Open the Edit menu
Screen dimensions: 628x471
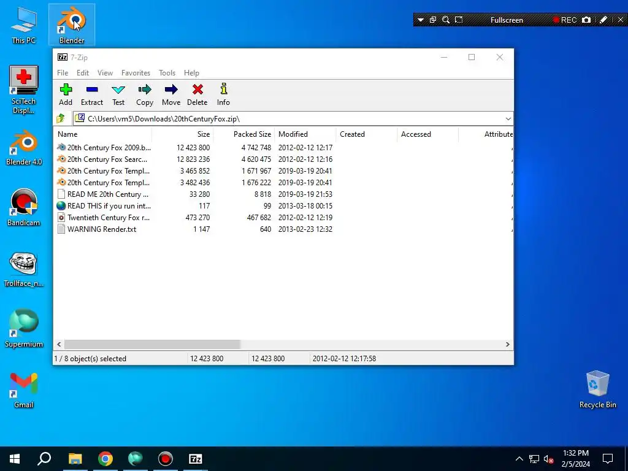pyautogui.click(x=83, y=73)
